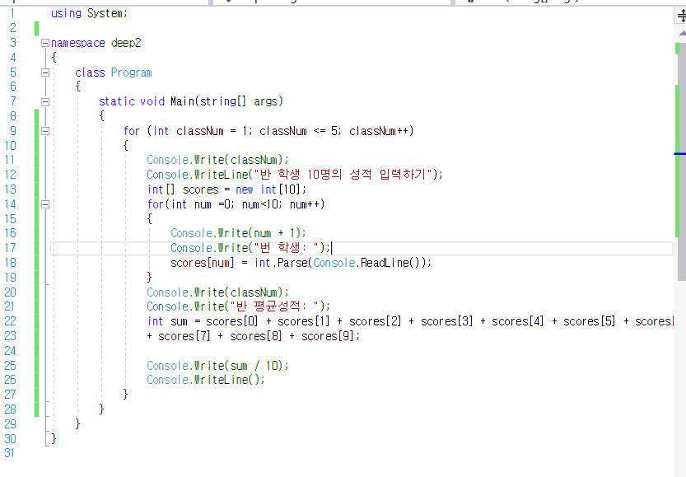
Task: Click 'num<10' in inner for loop
Action: coord(259,204)
